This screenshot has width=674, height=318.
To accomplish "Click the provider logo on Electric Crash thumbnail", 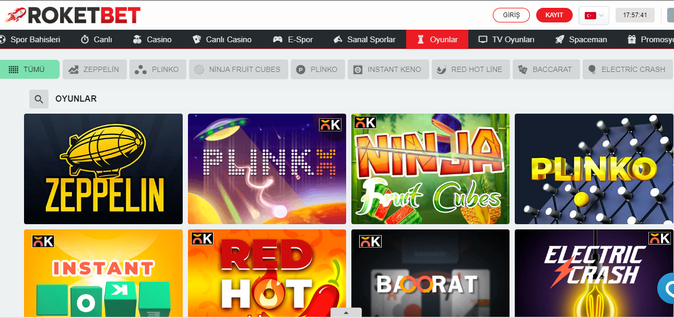I will (x=659, y=238).
